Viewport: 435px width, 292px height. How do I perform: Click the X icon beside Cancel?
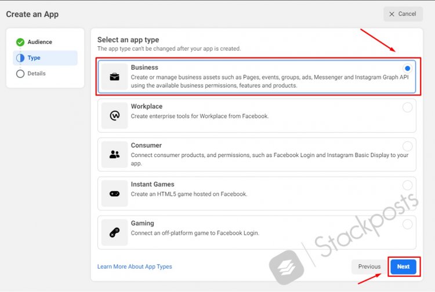pyautogui.click(x=391, y=14)
